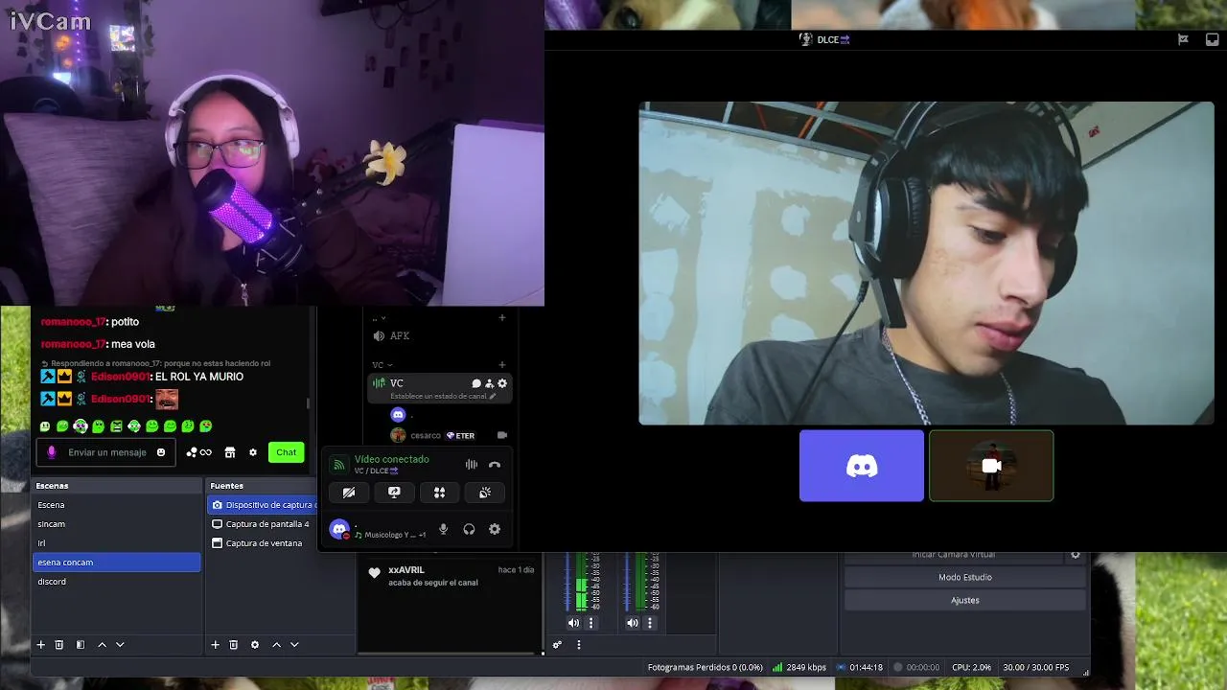Adjust the second mixer channel volume fader

pyautogui.click(x=628, y=582)
